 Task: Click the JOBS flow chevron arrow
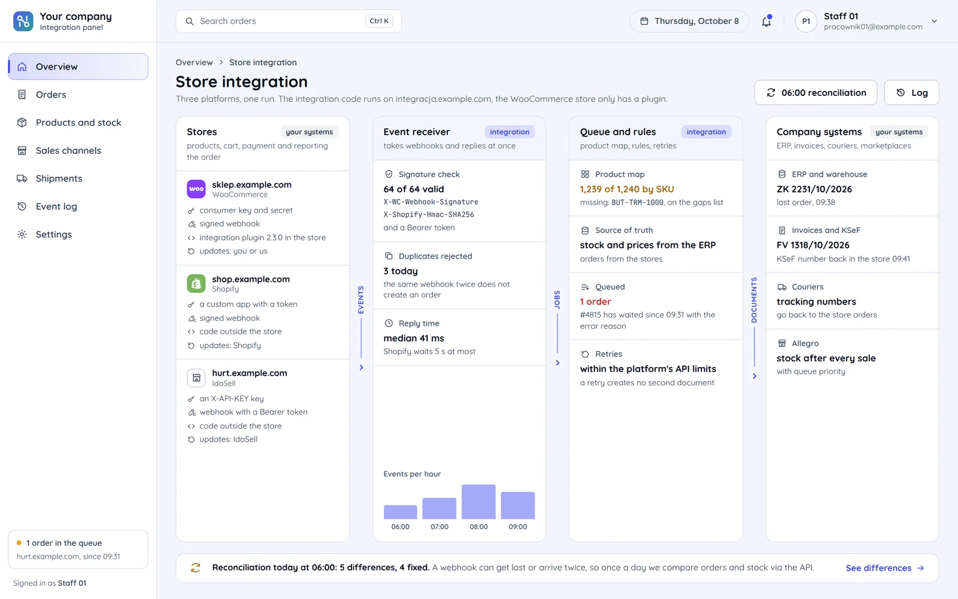pyautogui.click(x=557, y=362)
